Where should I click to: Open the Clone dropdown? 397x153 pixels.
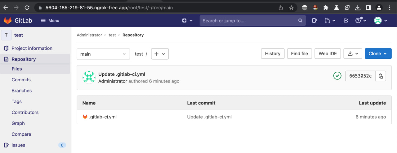pos(378,53)
